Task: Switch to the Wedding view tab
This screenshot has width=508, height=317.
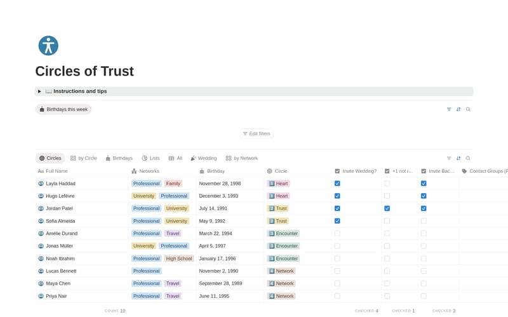Action: (x=204, y=158)
